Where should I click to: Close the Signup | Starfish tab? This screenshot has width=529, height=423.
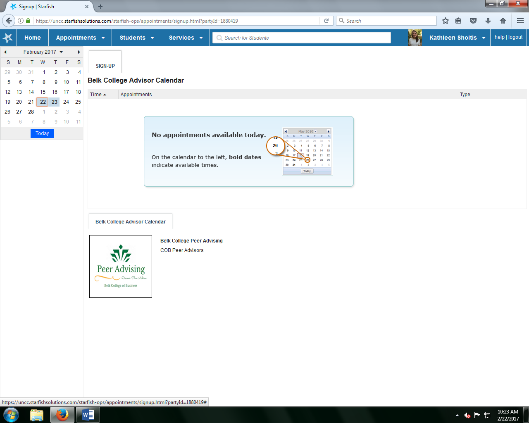[x=87, y=7]
